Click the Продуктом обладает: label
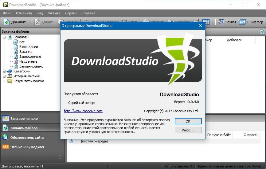This screenshot has width=266, height=169. click(81, 94)
